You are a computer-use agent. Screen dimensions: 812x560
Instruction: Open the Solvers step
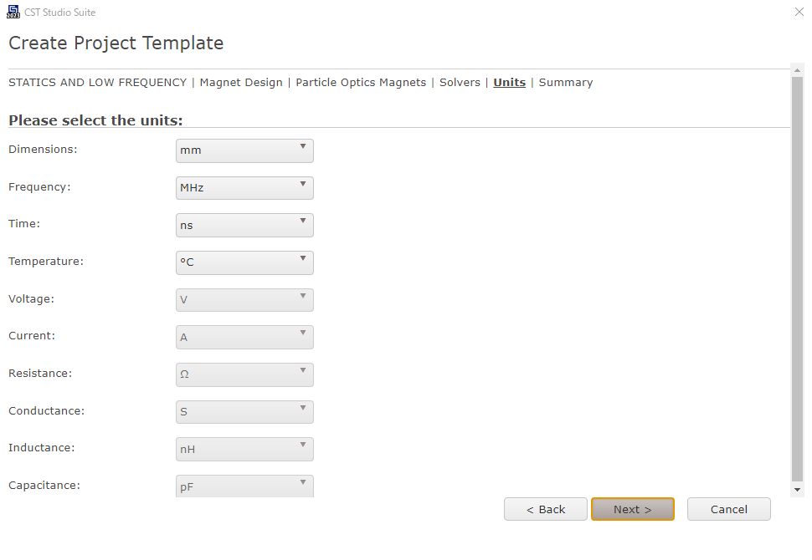(460, 83)
